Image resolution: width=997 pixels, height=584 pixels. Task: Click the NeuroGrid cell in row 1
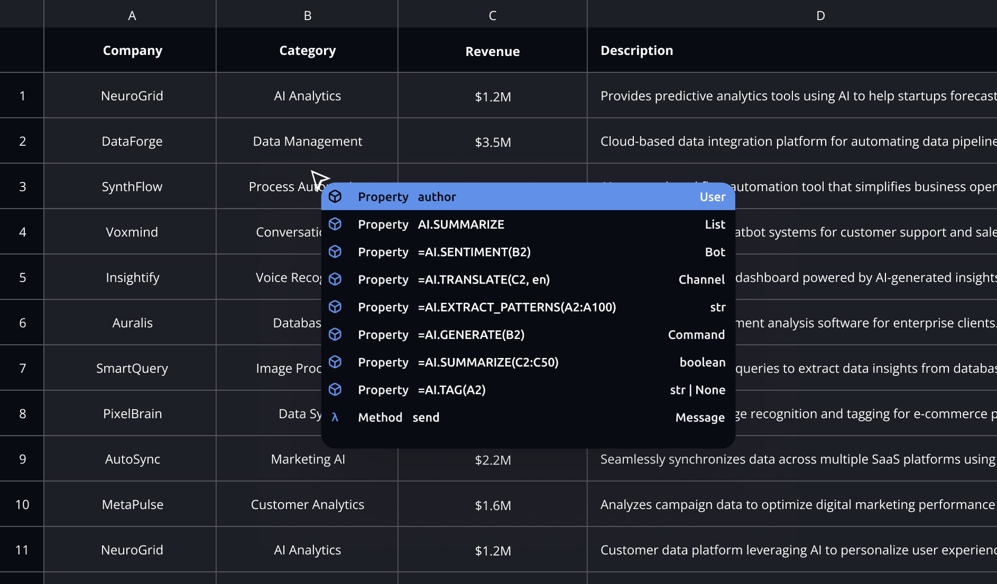pos(130,95)
